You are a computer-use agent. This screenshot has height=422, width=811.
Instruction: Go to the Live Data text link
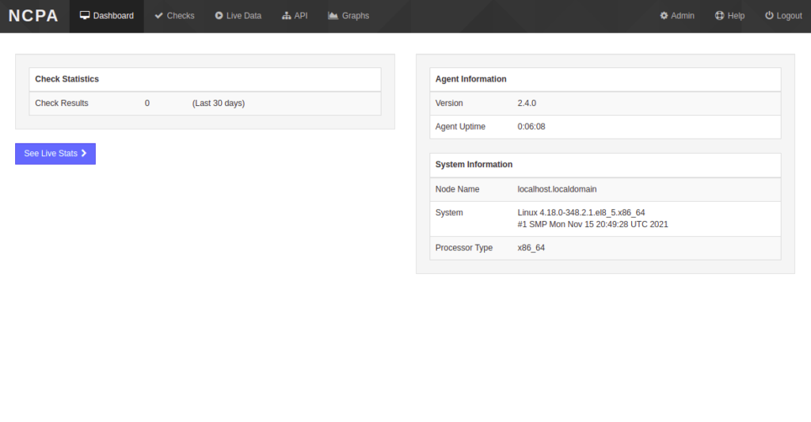[244, 16]
